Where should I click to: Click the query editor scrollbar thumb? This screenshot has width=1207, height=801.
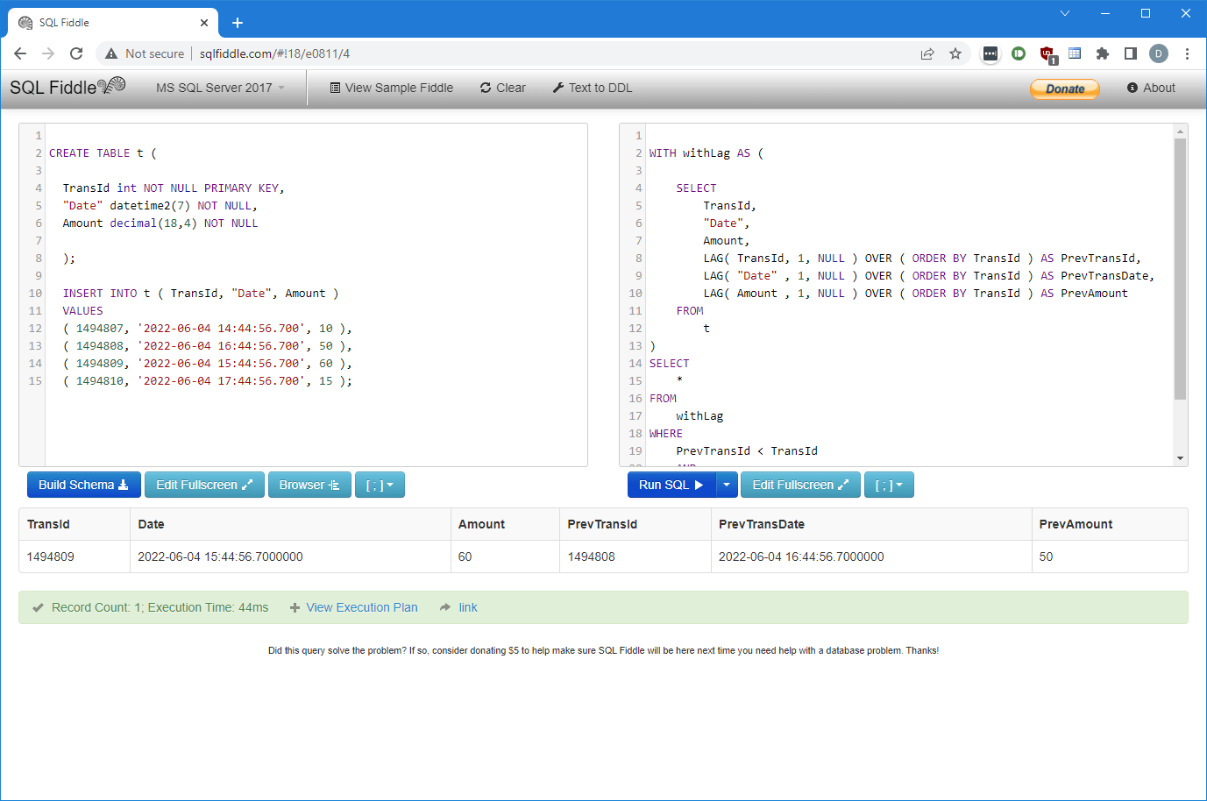pos(1180,269)
